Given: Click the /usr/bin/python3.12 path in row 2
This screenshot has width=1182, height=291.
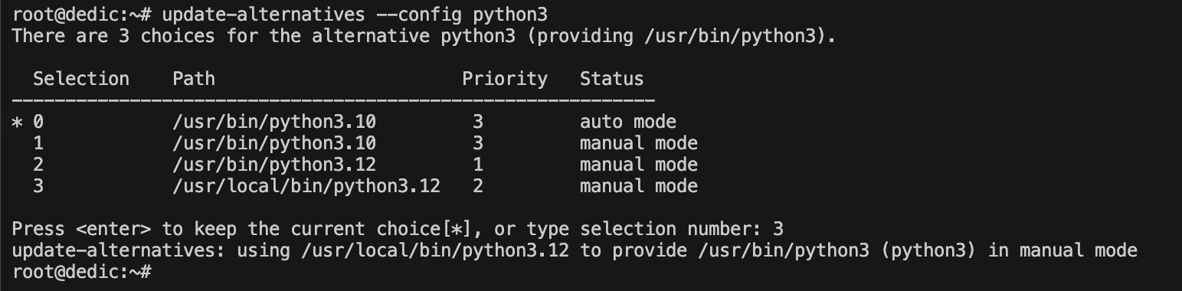Looking at the screenshot, I should click(274, 165).
